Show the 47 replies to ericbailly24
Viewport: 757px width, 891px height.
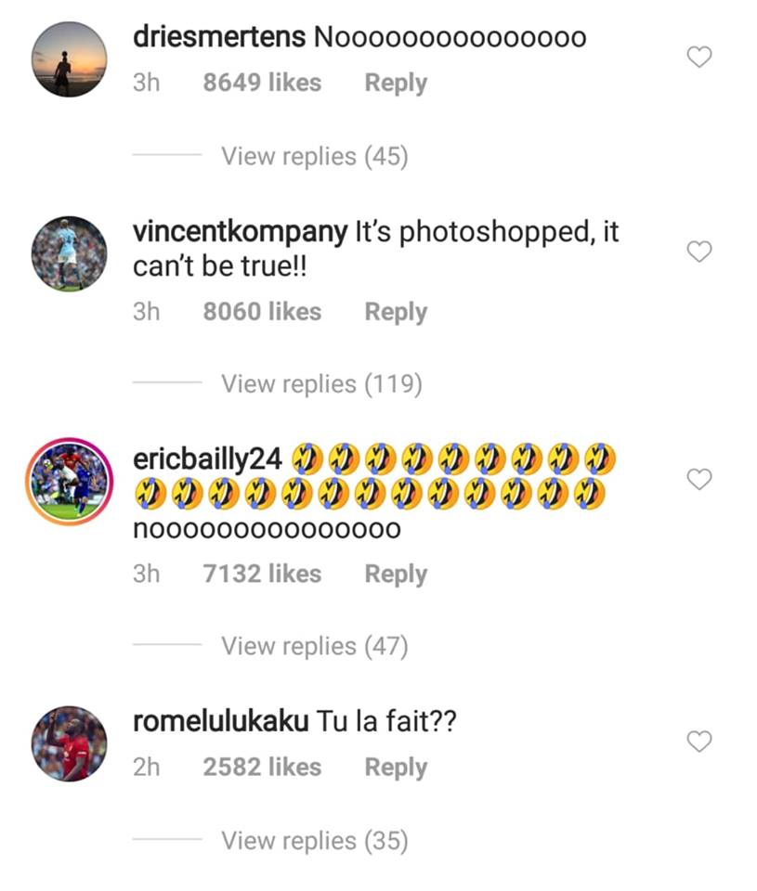[314, 646]
